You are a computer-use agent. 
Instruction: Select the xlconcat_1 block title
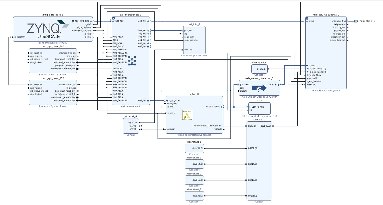[x=259, y=120]
